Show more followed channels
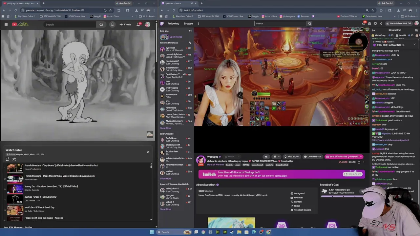420x236 pixels. click(x=166, y=128)
